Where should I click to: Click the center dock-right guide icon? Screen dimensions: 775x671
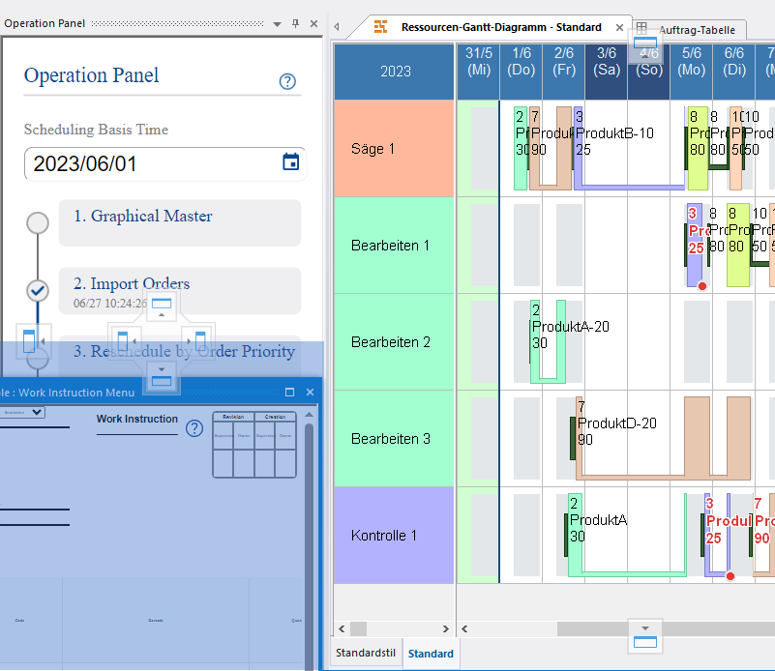[199, 341]
